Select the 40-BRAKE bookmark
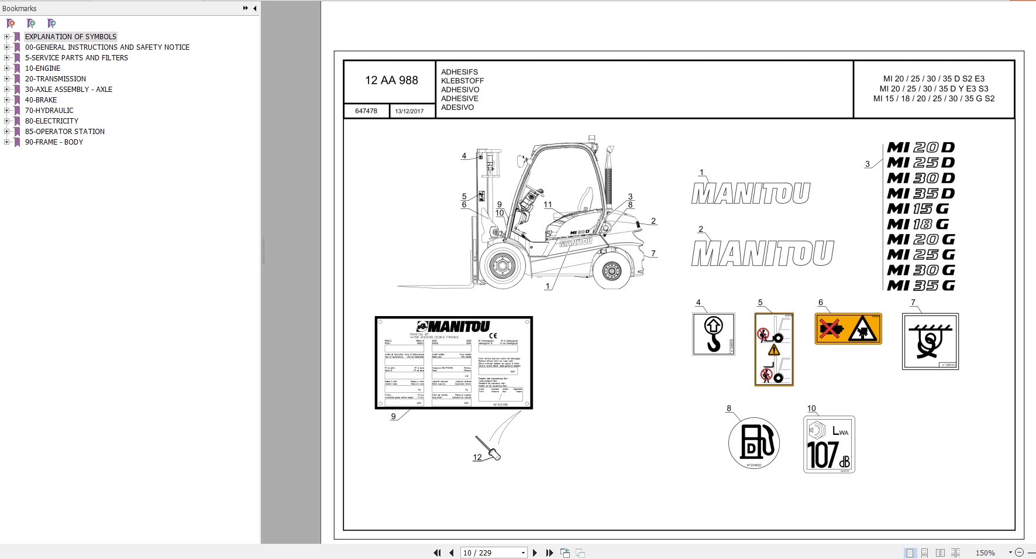Viewport: 1036px width, 559px height. click(41, 100)
